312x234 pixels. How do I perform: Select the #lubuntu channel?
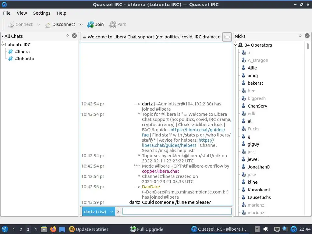coord(24,59)
